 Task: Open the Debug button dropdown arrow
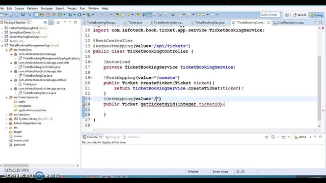point(74,15)
